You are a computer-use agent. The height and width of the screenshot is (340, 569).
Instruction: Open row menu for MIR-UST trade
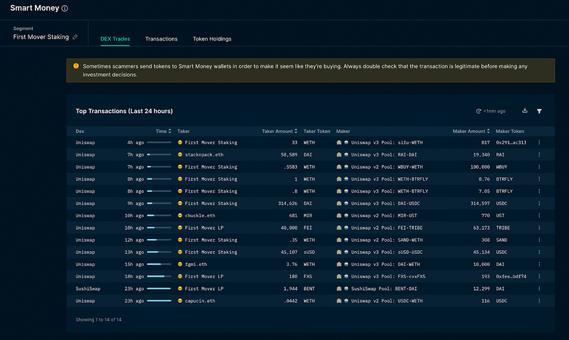(539, 216)
